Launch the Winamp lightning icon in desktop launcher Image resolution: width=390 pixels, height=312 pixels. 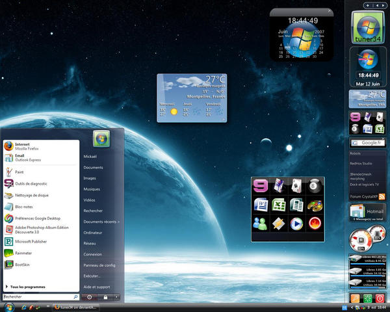click(279, 224)
